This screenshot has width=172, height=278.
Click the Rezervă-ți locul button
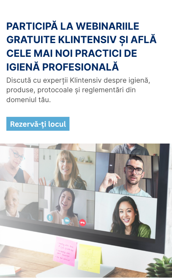pyautogui.click(x=38, y=124)
